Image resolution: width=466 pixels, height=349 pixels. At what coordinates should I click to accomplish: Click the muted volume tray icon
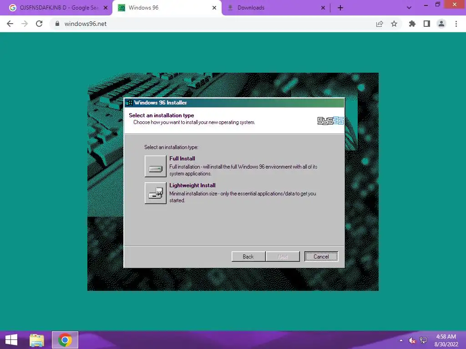(412, 340)
